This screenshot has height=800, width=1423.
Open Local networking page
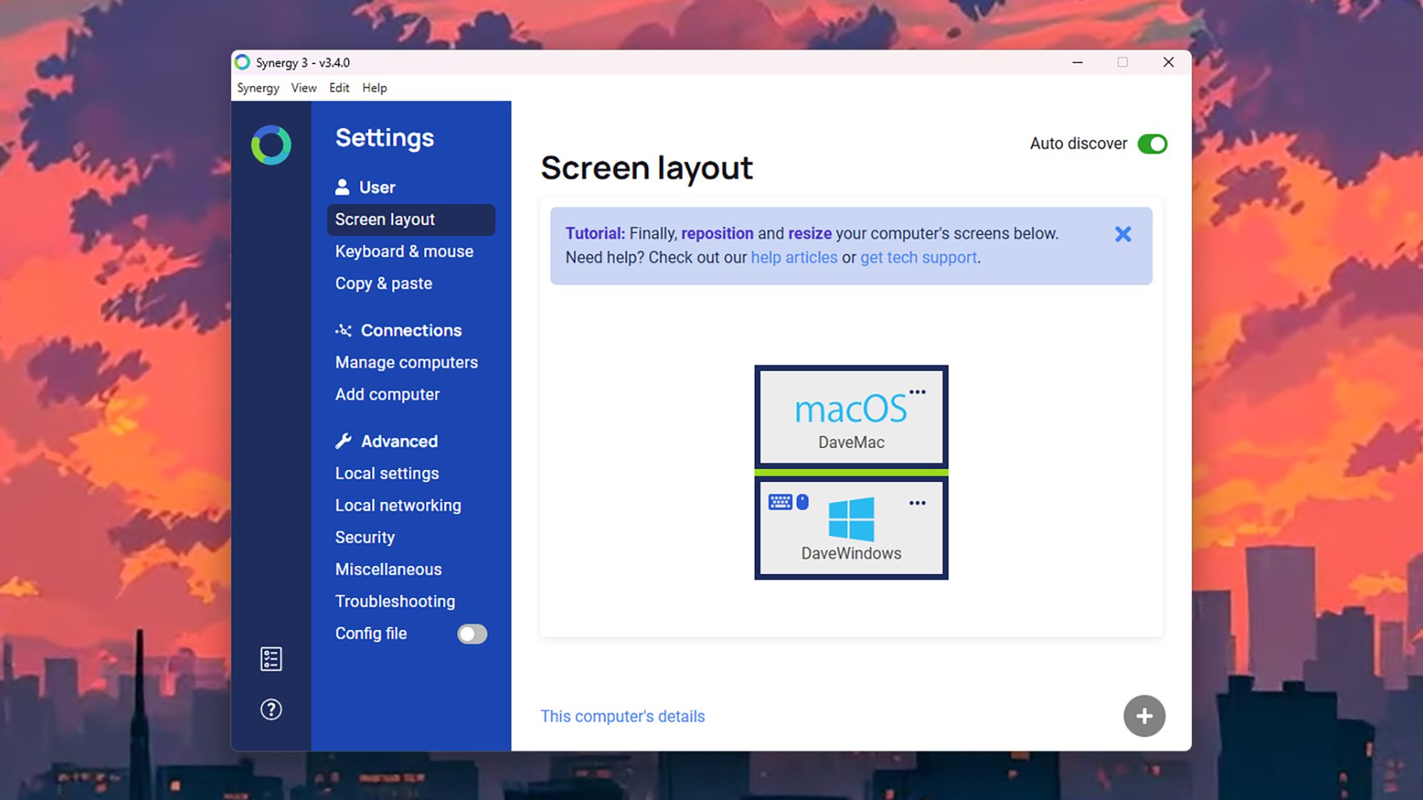tap(398, 505)
